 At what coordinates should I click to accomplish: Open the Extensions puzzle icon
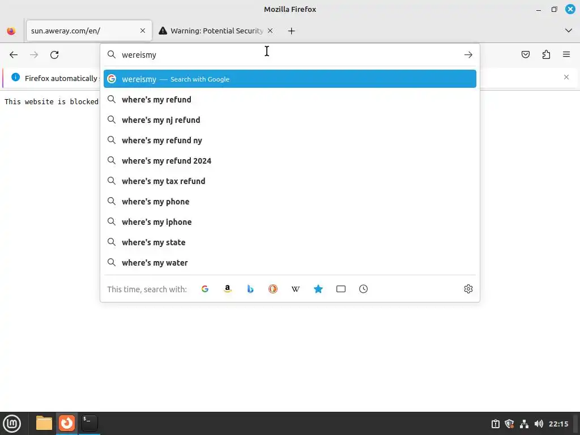546,55
